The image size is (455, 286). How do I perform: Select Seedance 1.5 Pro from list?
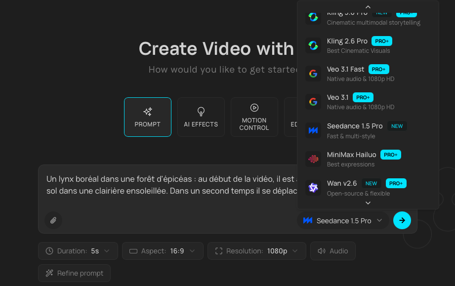[355, 130]
